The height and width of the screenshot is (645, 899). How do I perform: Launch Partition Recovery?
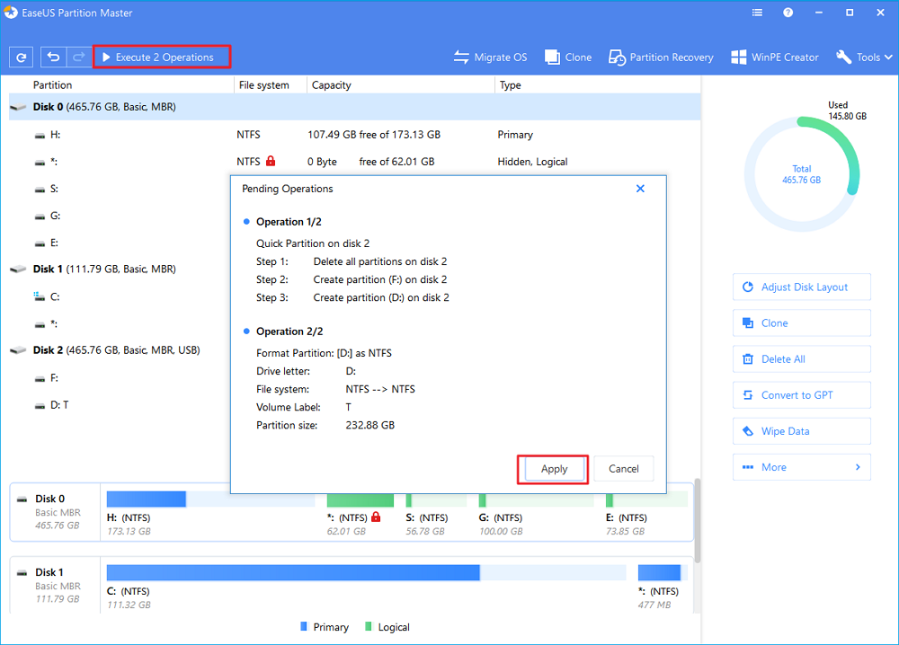[x=661, y=57]
